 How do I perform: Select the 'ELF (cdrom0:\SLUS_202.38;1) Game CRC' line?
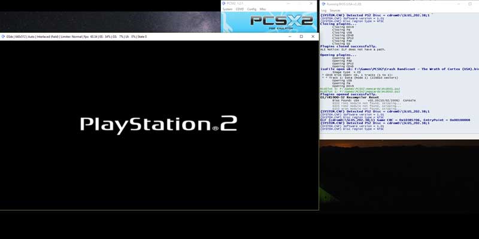(395, 120)
